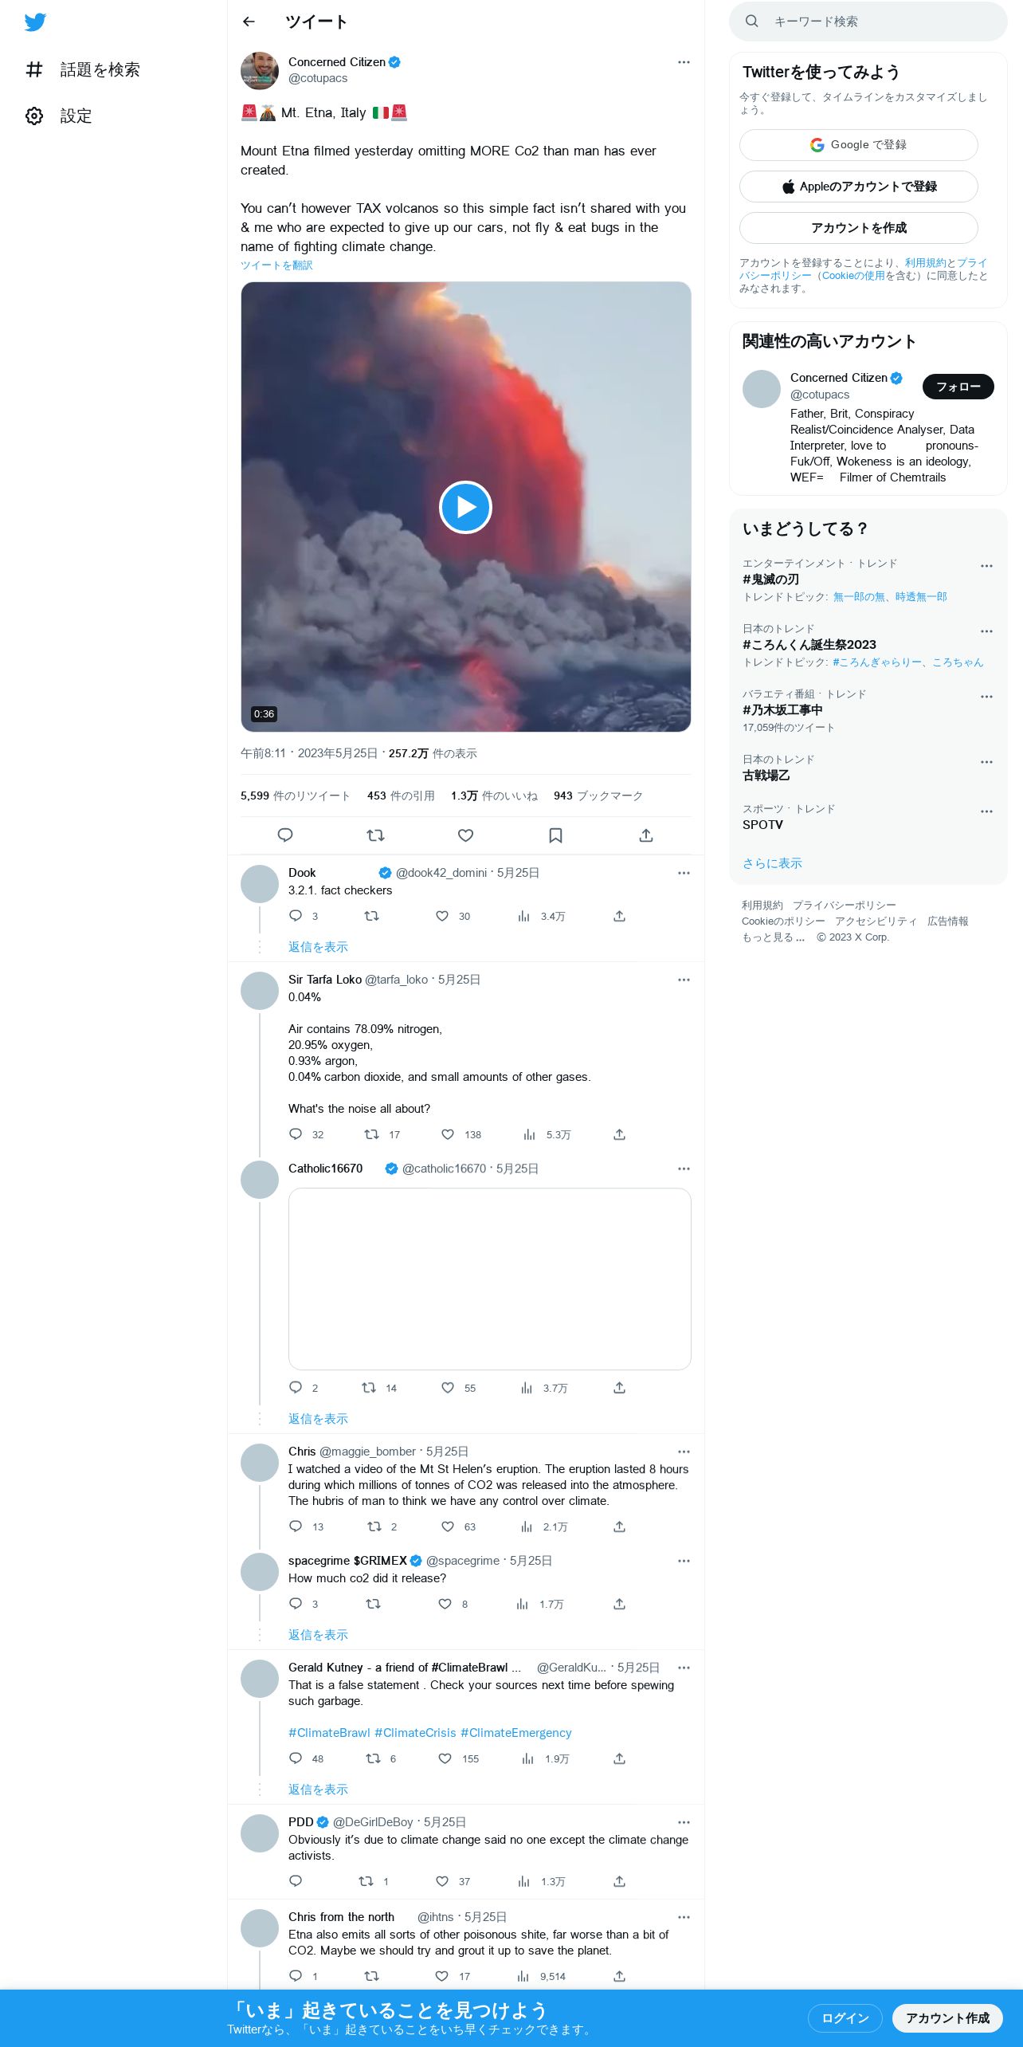The height and width of the screenshot is (2047, 1023).
Task: Follow Concerned Citizen with フォロー button
Action: [958, 387]
